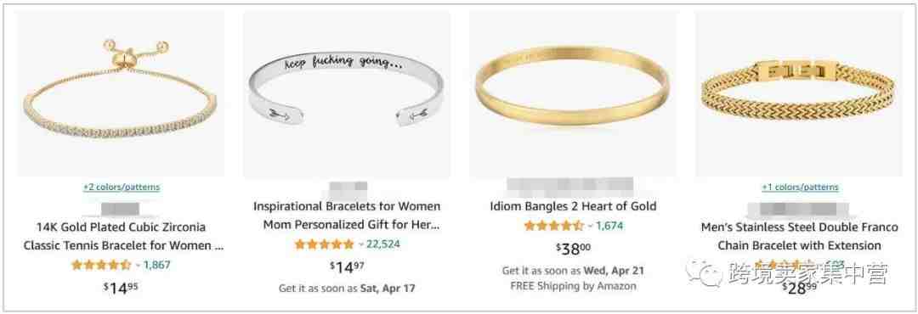Open the silver engraved cuff bracelet image
This screenshot has width=918, height=314.
click(347, 93)
